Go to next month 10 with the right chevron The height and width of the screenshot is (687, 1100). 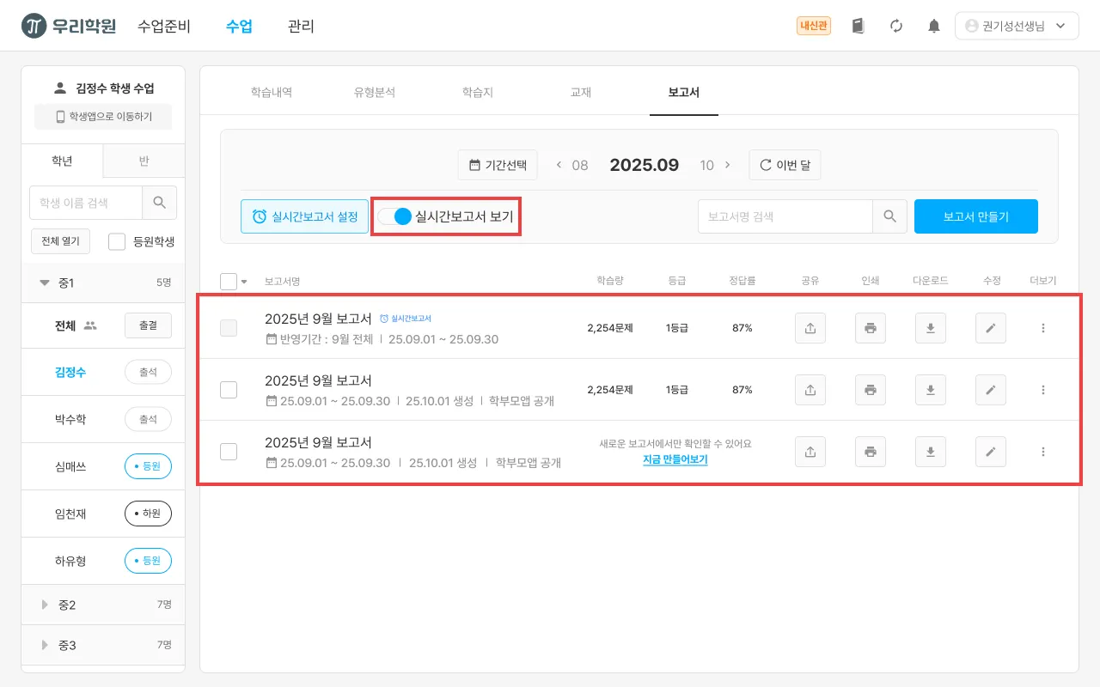click(728, 165)
